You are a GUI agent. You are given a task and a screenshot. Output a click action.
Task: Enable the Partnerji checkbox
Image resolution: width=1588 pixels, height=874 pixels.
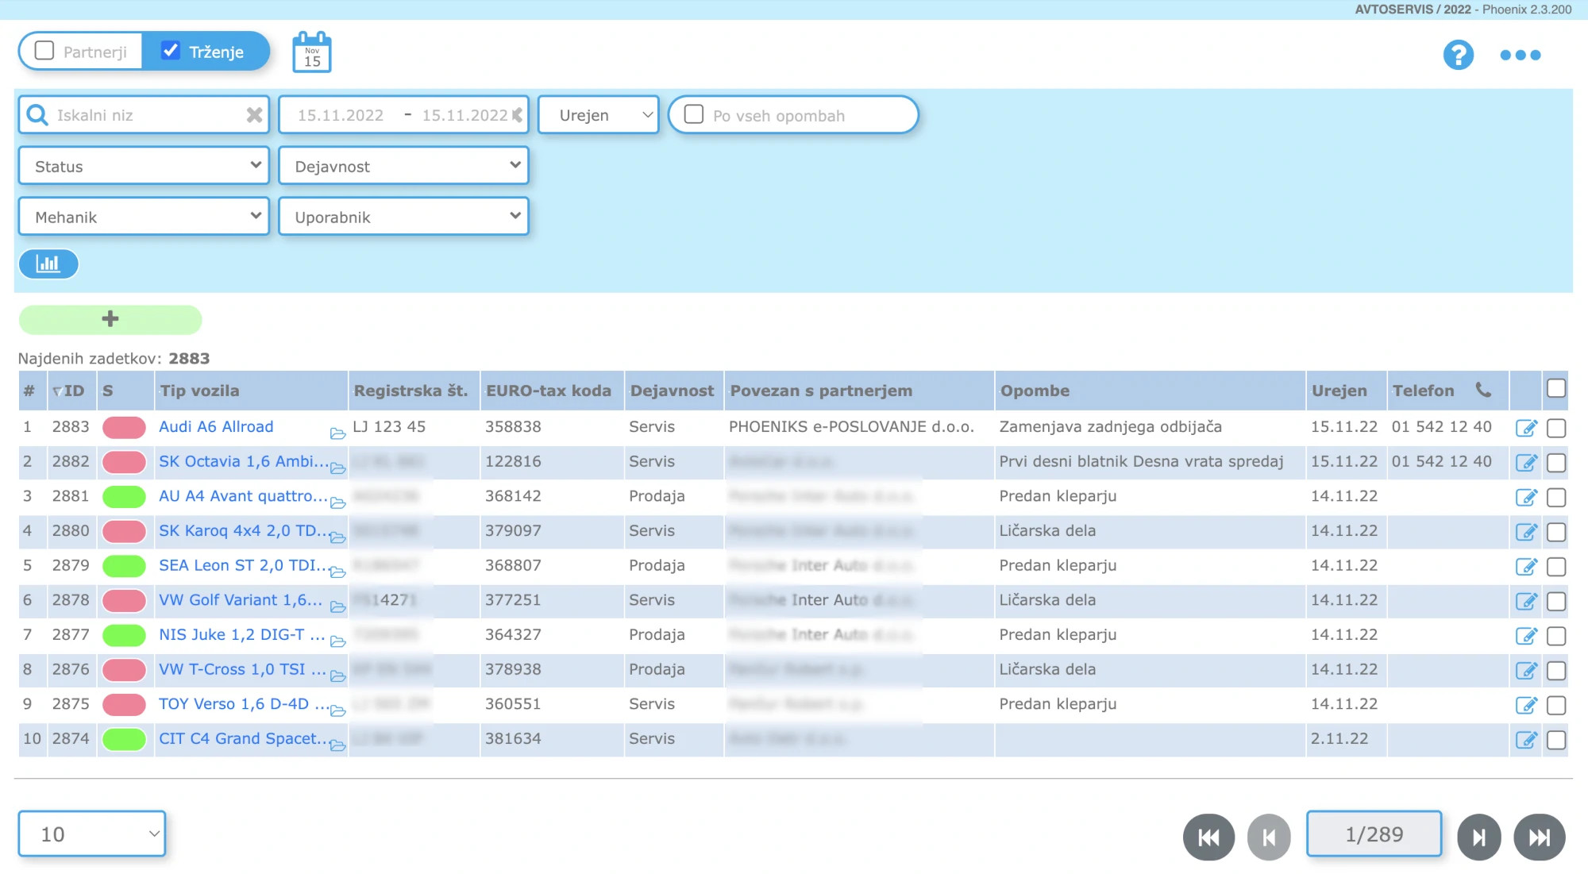[x=45, y=51]
